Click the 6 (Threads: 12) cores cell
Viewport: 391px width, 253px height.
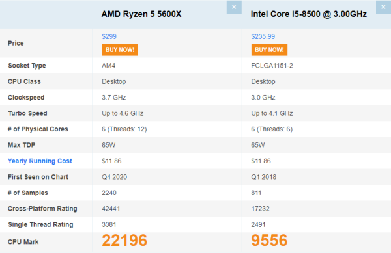124,129
